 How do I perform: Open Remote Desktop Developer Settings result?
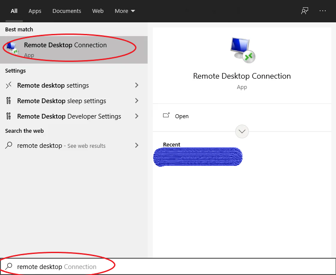pos(74,116)
